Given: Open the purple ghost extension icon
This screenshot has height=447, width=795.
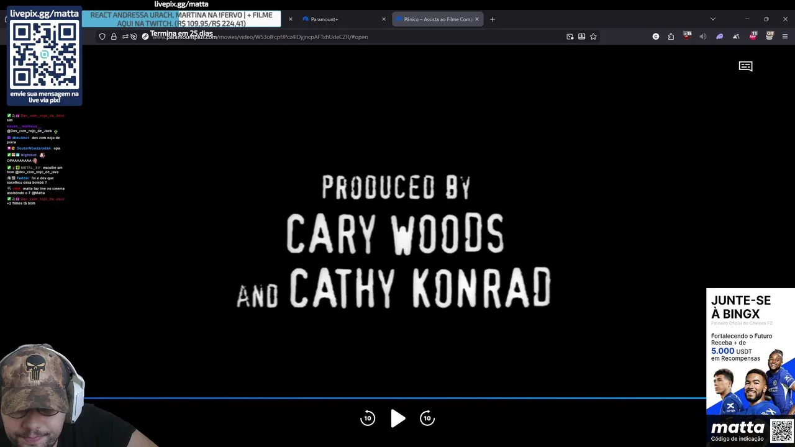Looking at the screenshot, I should pyautogui.click(x=719, y=37).
